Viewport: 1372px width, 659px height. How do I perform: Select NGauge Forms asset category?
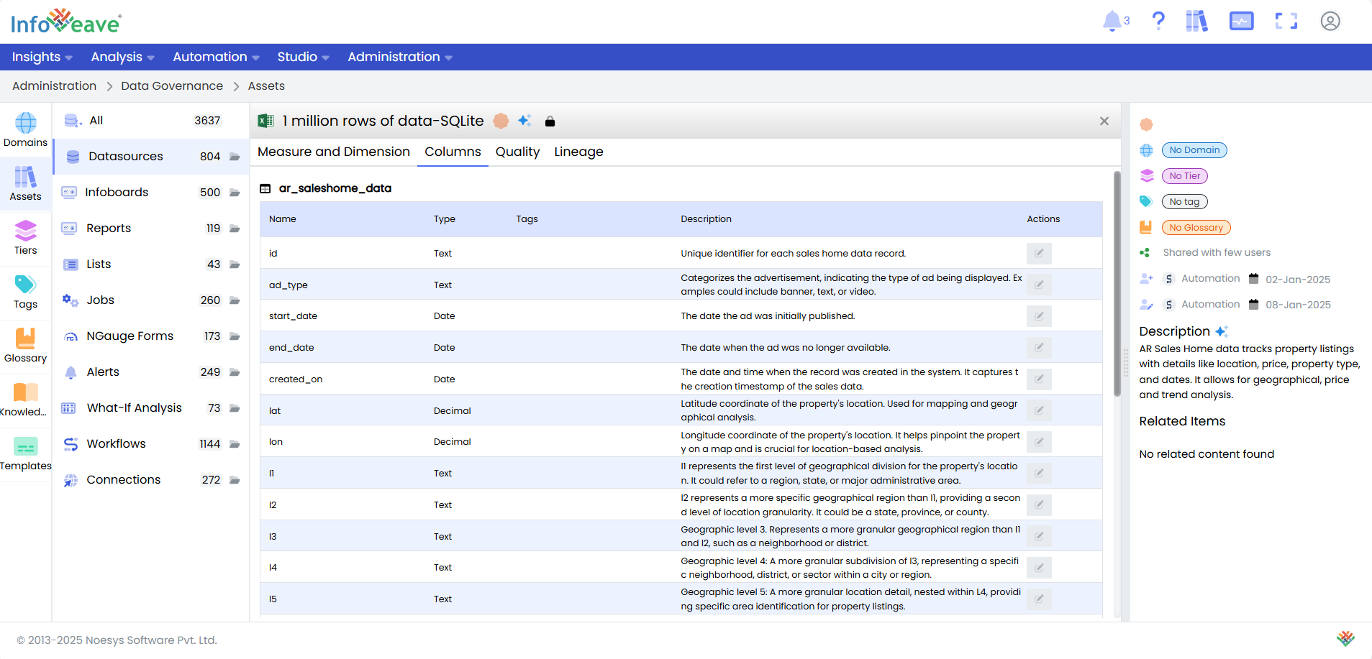(151, 336)
